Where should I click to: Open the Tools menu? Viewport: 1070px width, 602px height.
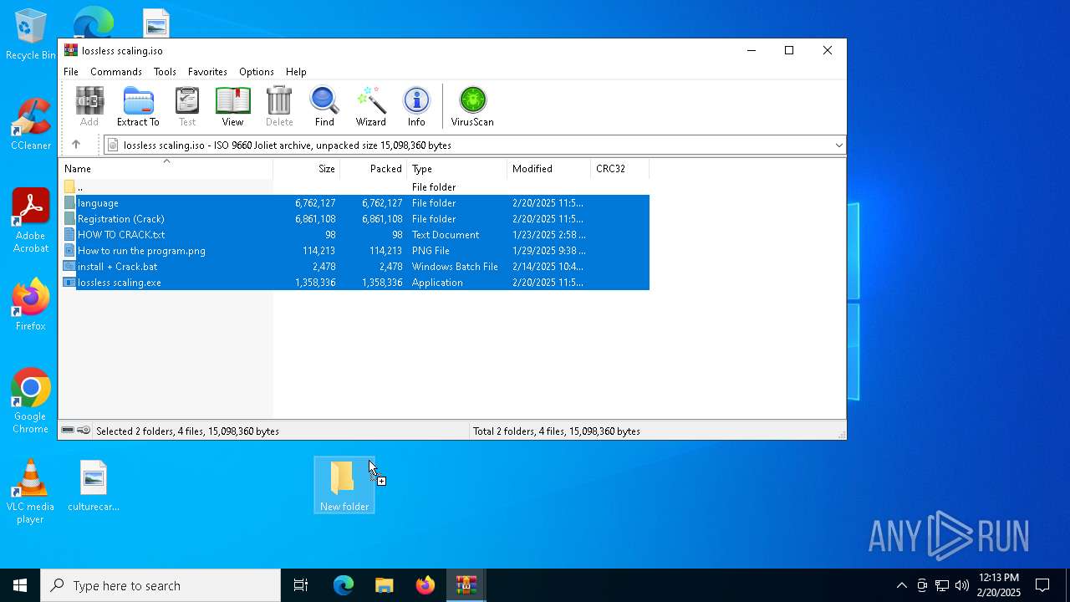pyautogui.click(x=165, y=72)
